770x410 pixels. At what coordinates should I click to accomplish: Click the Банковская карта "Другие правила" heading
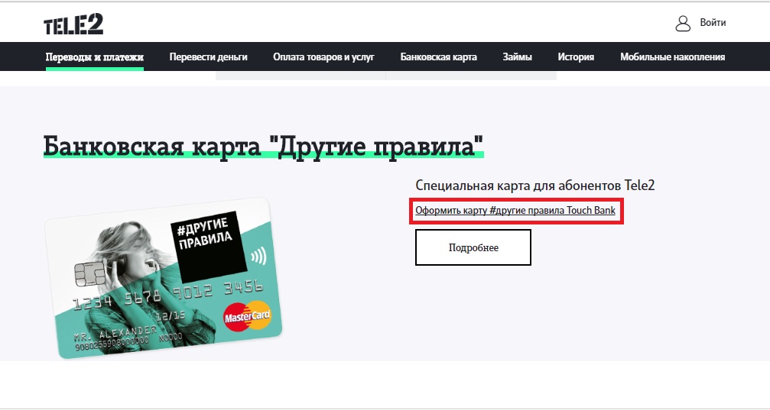263,146
